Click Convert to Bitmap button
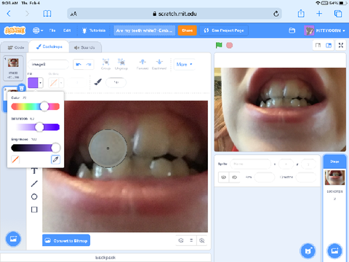 (x=66, y=240)
